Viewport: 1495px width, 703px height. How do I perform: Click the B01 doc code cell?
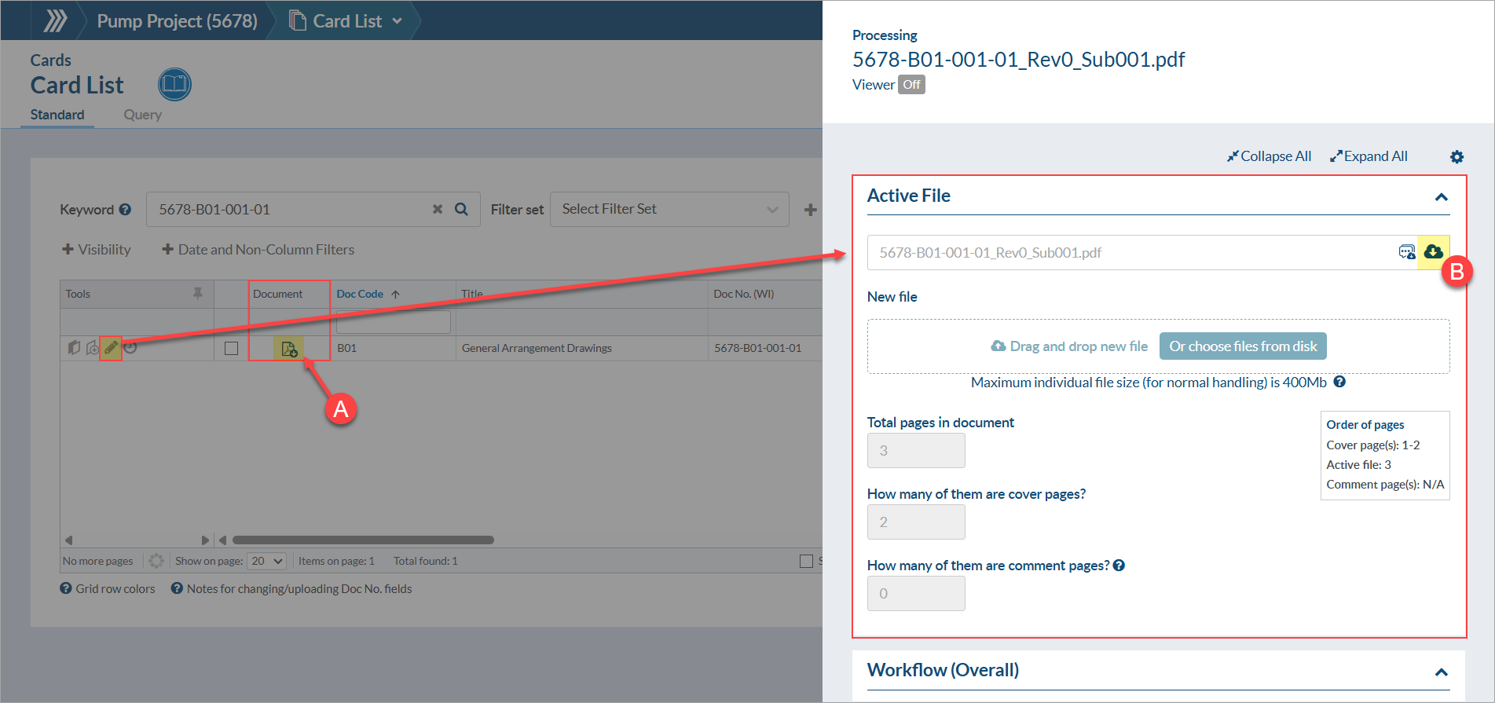(346, 348)
